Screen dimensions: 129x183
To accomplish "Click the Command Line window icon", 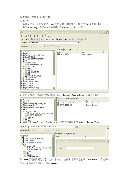I will [62, 39].
